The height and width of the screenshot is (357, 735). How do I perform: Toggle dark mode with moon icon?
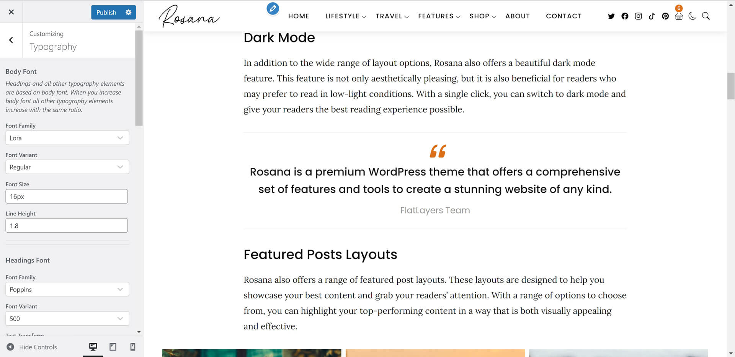(x=692, y=16)
